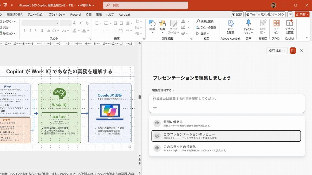Clear all text formatting

[x=87, y=23]
